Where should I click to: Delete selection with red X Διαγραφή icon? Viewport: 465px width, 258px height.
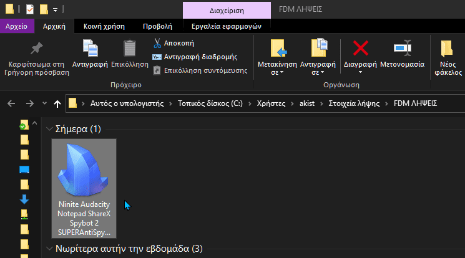click(x=360, y=48)
